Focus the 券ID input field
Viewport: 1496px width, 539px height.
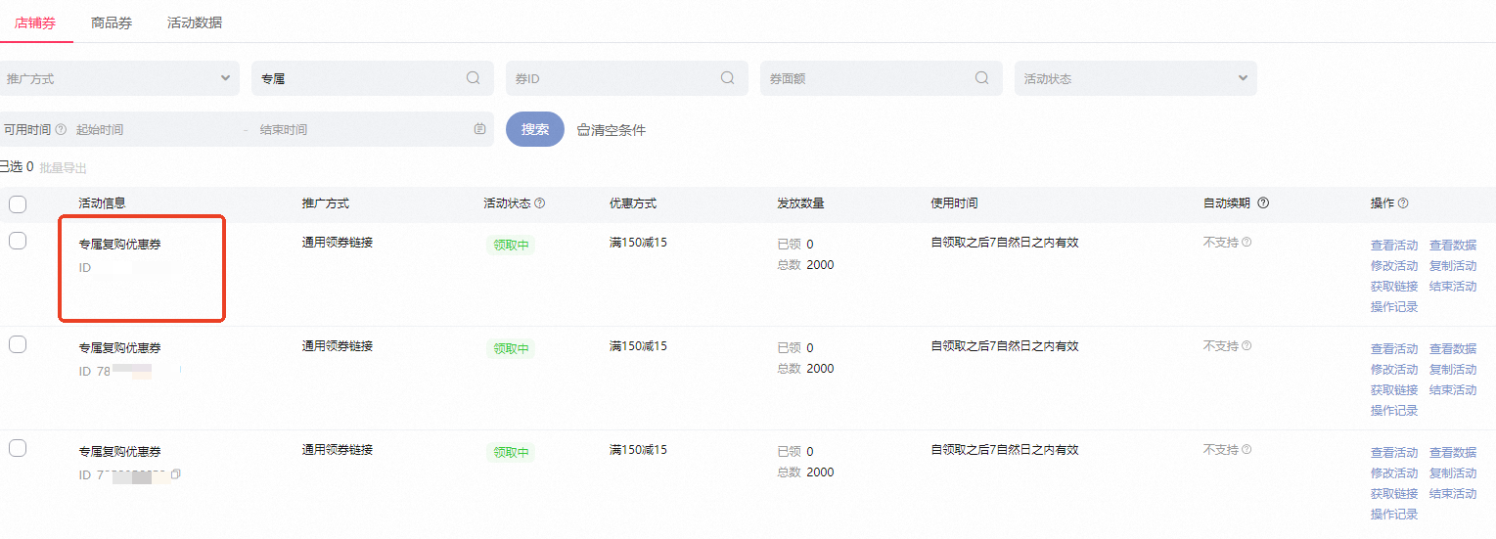(x=627, y=78)
